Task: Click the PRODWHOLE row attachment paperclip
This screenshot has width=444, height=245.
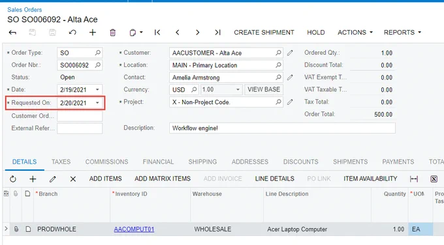Action: tap(16, 229)
